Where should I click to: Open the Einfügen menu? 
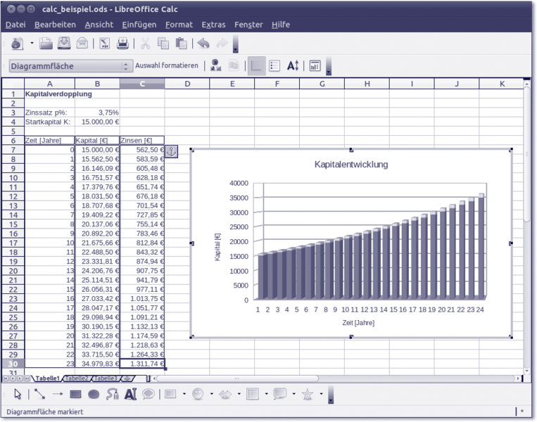(x=139, y=25)
